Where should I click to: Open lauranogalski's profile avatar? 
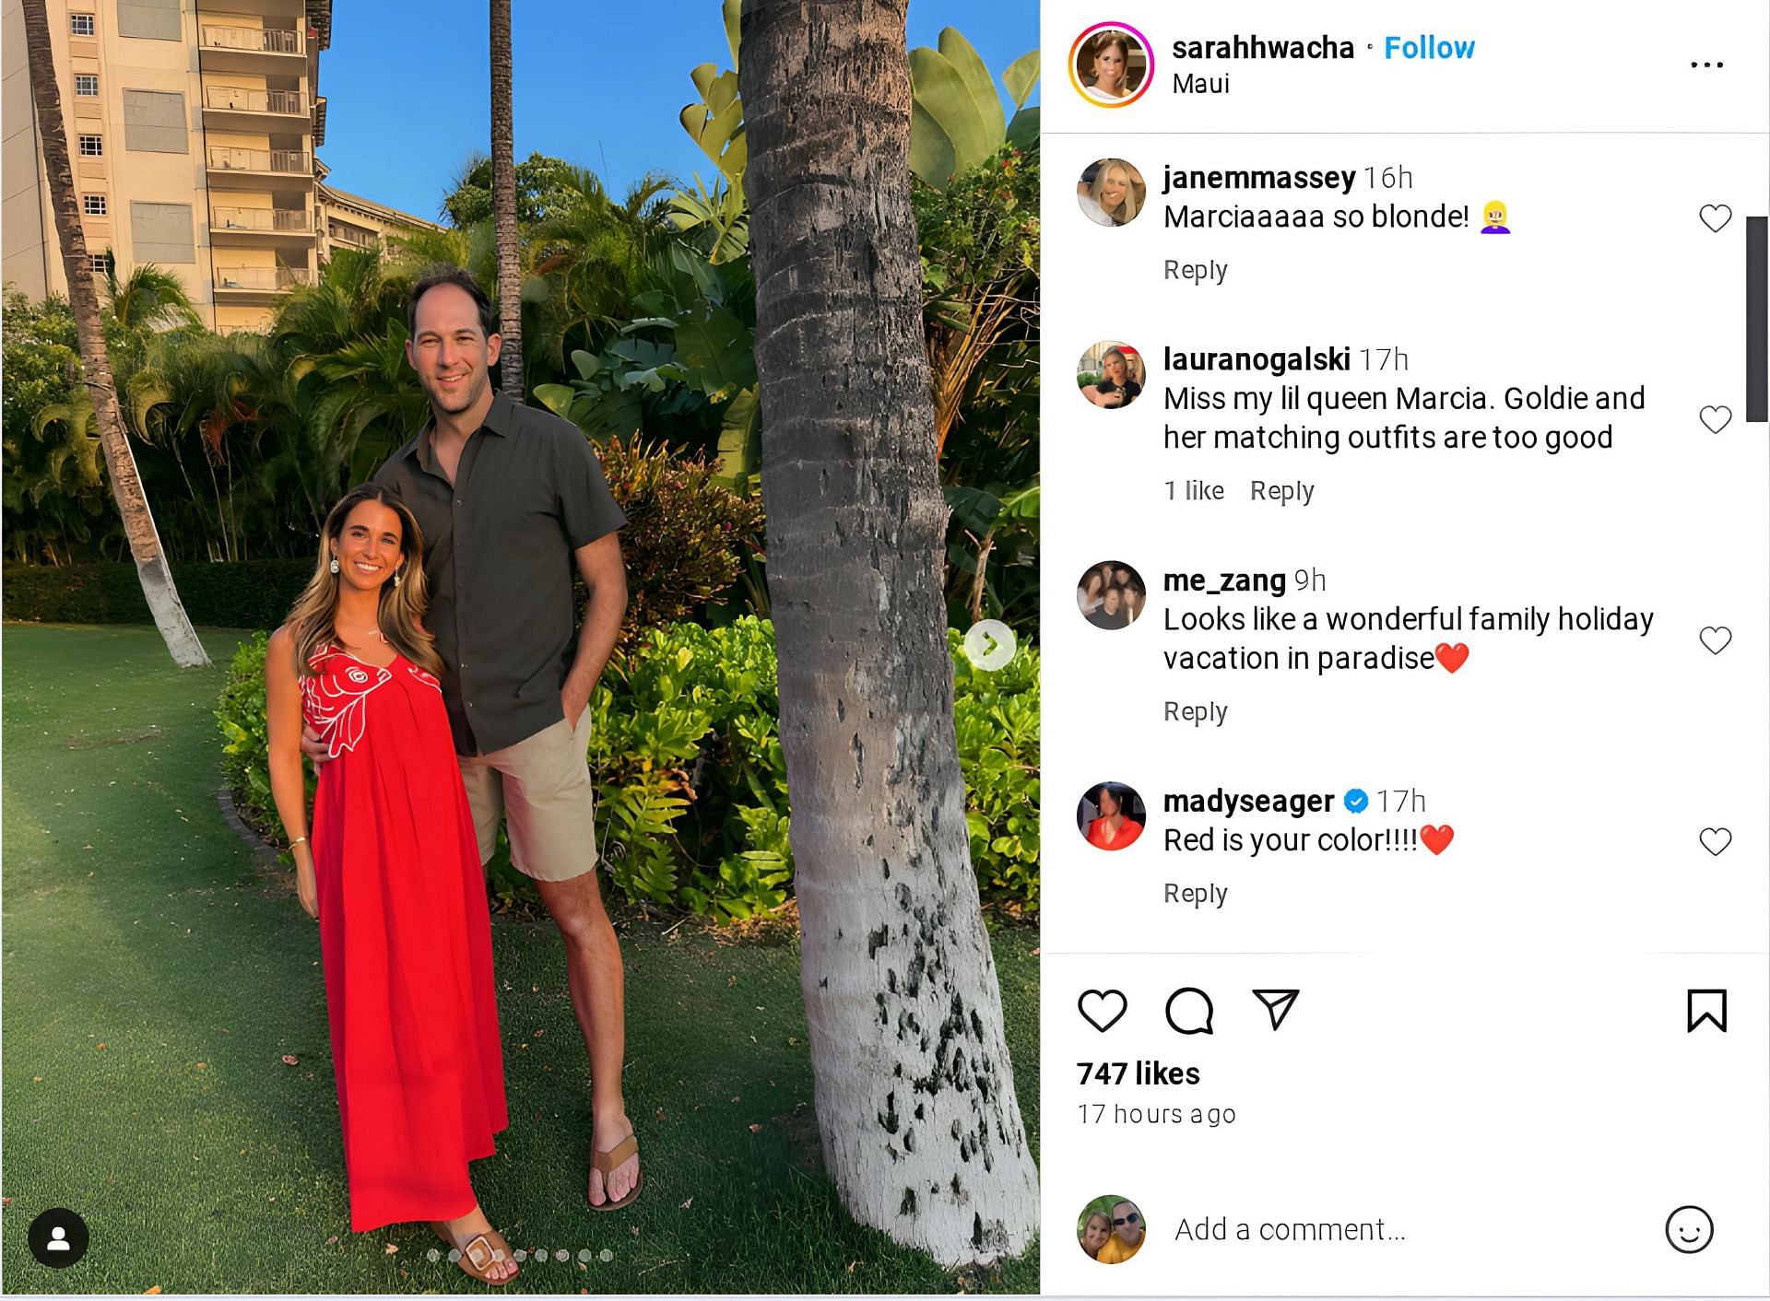(1111, 375)
